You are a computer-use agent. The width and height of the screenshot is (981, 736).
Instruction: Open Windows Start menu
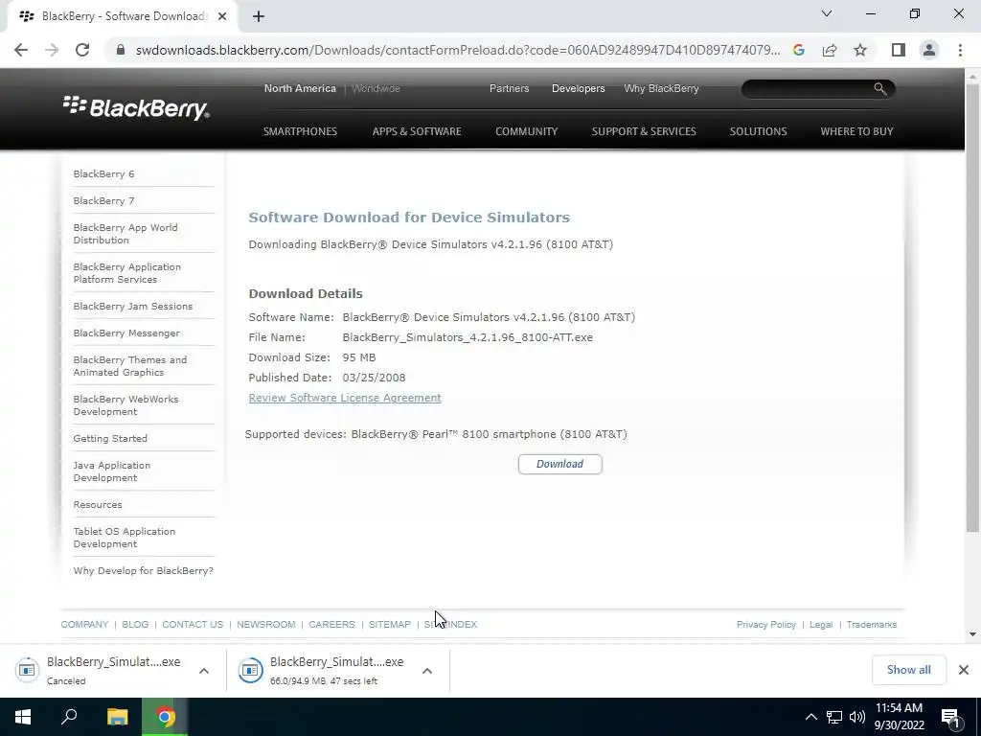23,717
